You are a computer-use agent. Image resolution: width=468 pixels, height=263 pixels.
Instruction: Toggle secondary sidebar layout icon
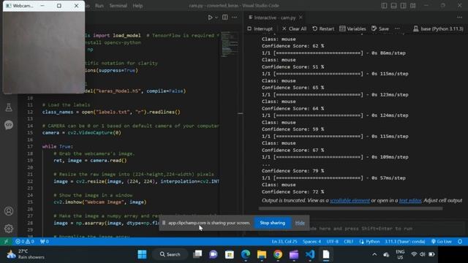pyautogui.click(x=403, y=6)
